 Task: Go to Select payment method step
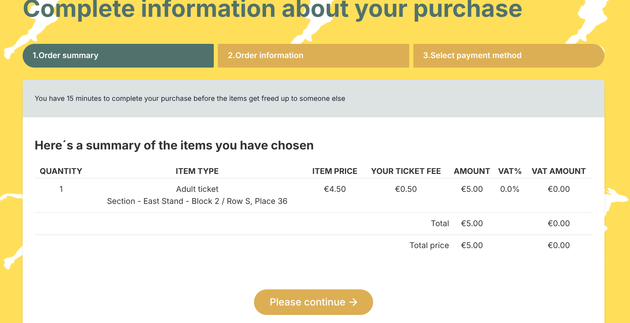[x=508, y=56]
